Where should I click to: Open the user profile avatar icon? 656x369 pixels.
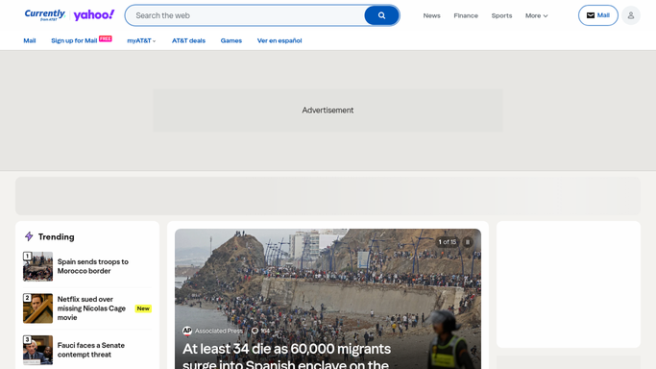[630, 15]
